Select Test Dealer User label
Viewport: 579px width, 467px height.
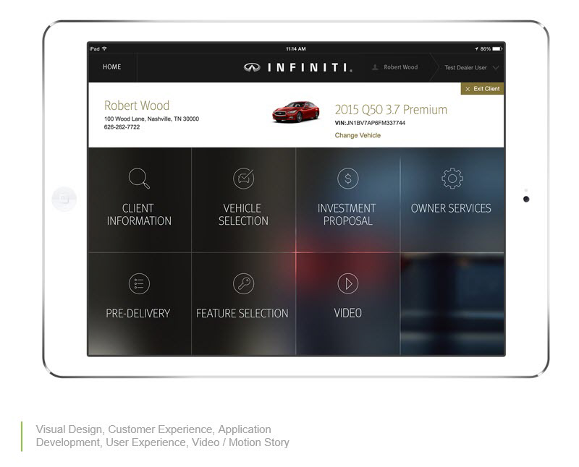[465, 67]
